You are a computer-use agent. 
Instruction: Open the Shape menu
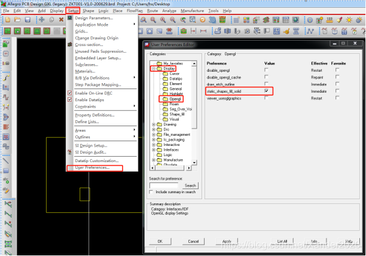click(x=89, y=11)
